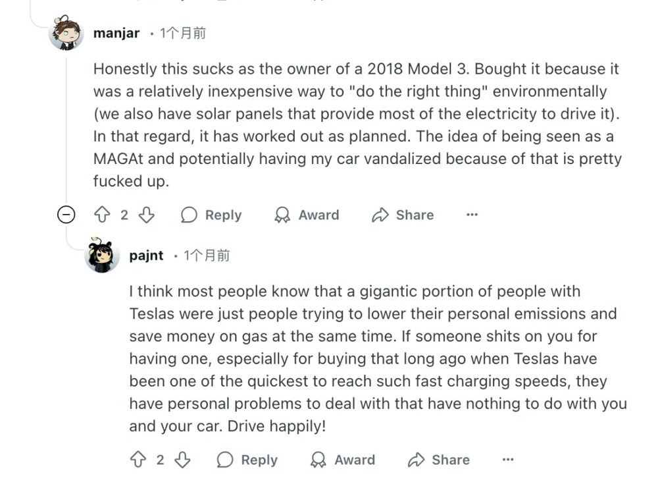This screenshot has width=658, height=492.
Task: Upvote manjar's comment
Action: click(102, 215)
